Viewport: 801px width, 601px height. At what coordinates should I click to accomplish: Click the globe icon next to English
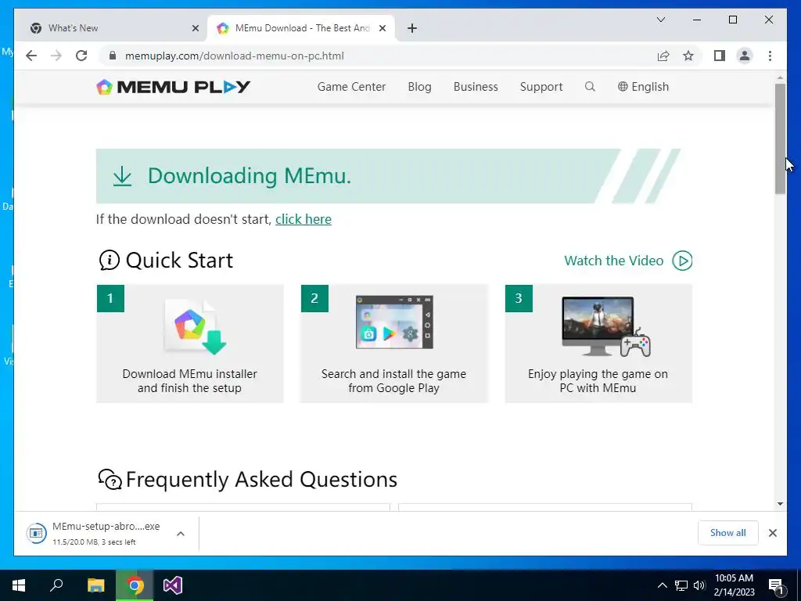tap(623, 87)
